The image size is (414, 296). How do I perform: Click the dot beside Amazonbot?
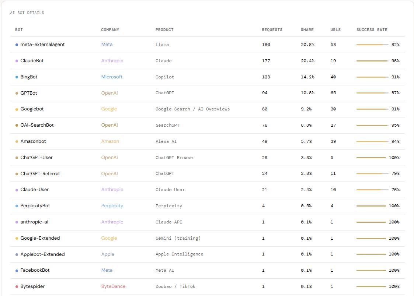pyautogui.click(x=17, y=142)
